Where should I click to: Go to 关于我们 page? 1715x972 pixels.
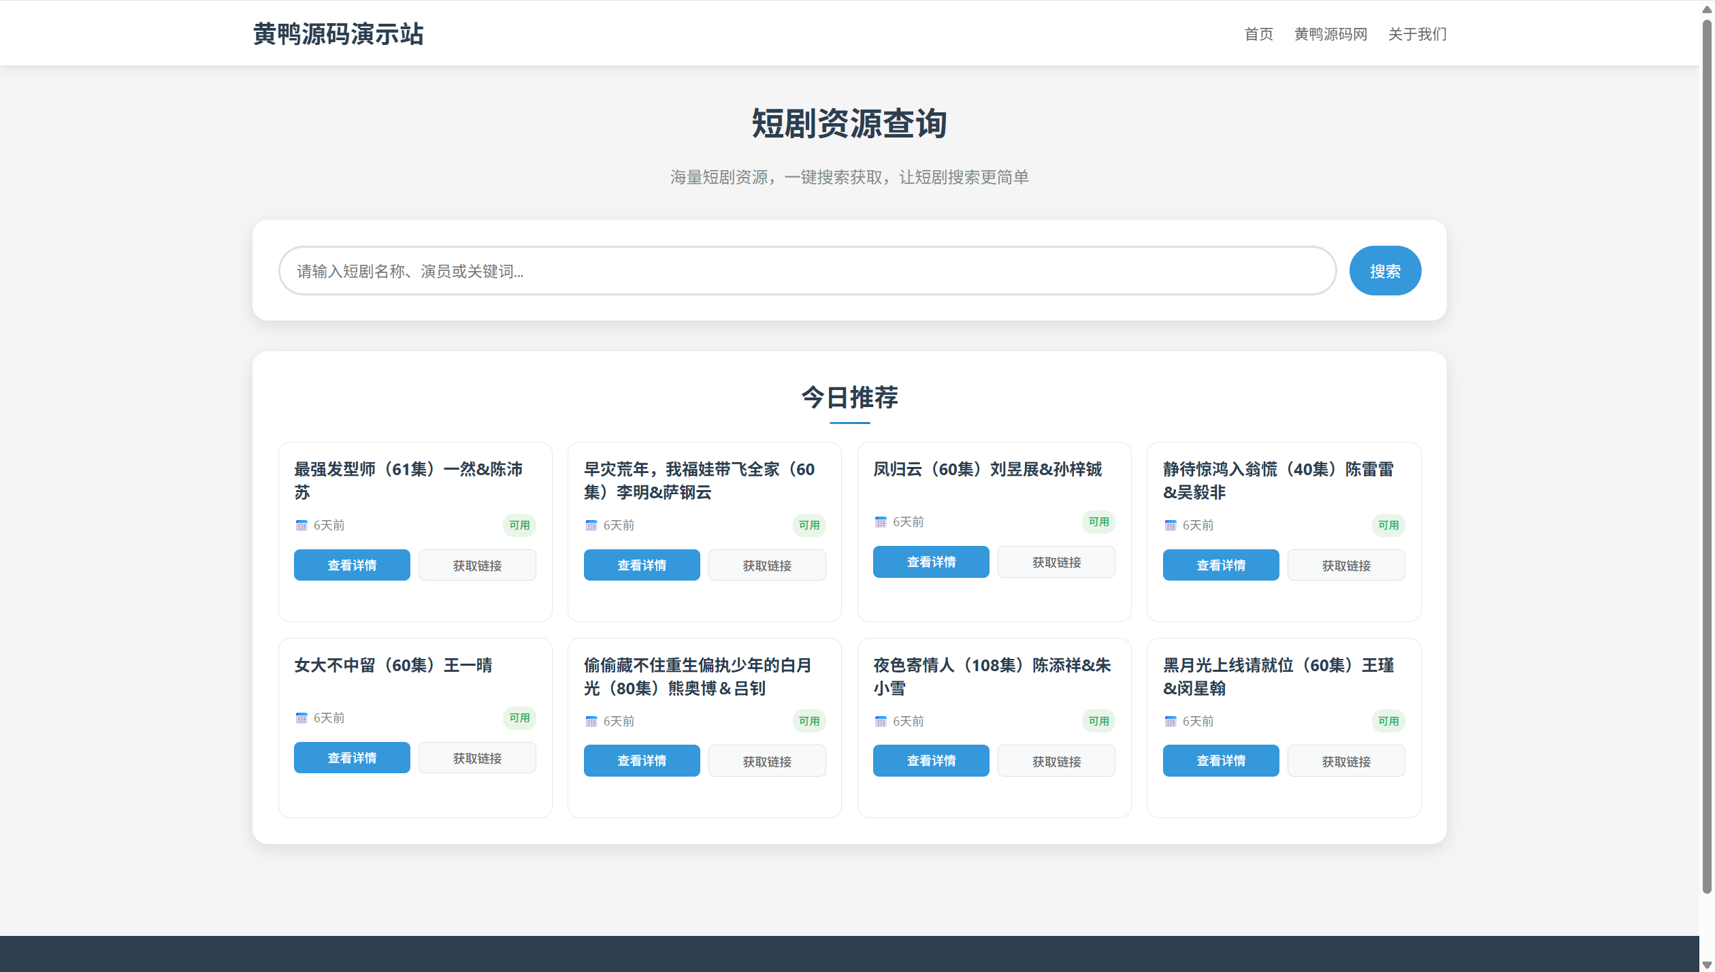1417,34
